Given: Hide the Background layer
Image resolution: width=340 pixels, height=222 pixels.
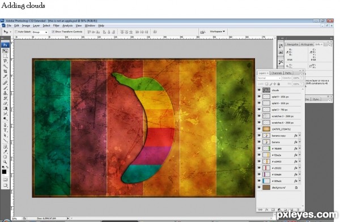Looking at the screenshot, I should [259, 187].
